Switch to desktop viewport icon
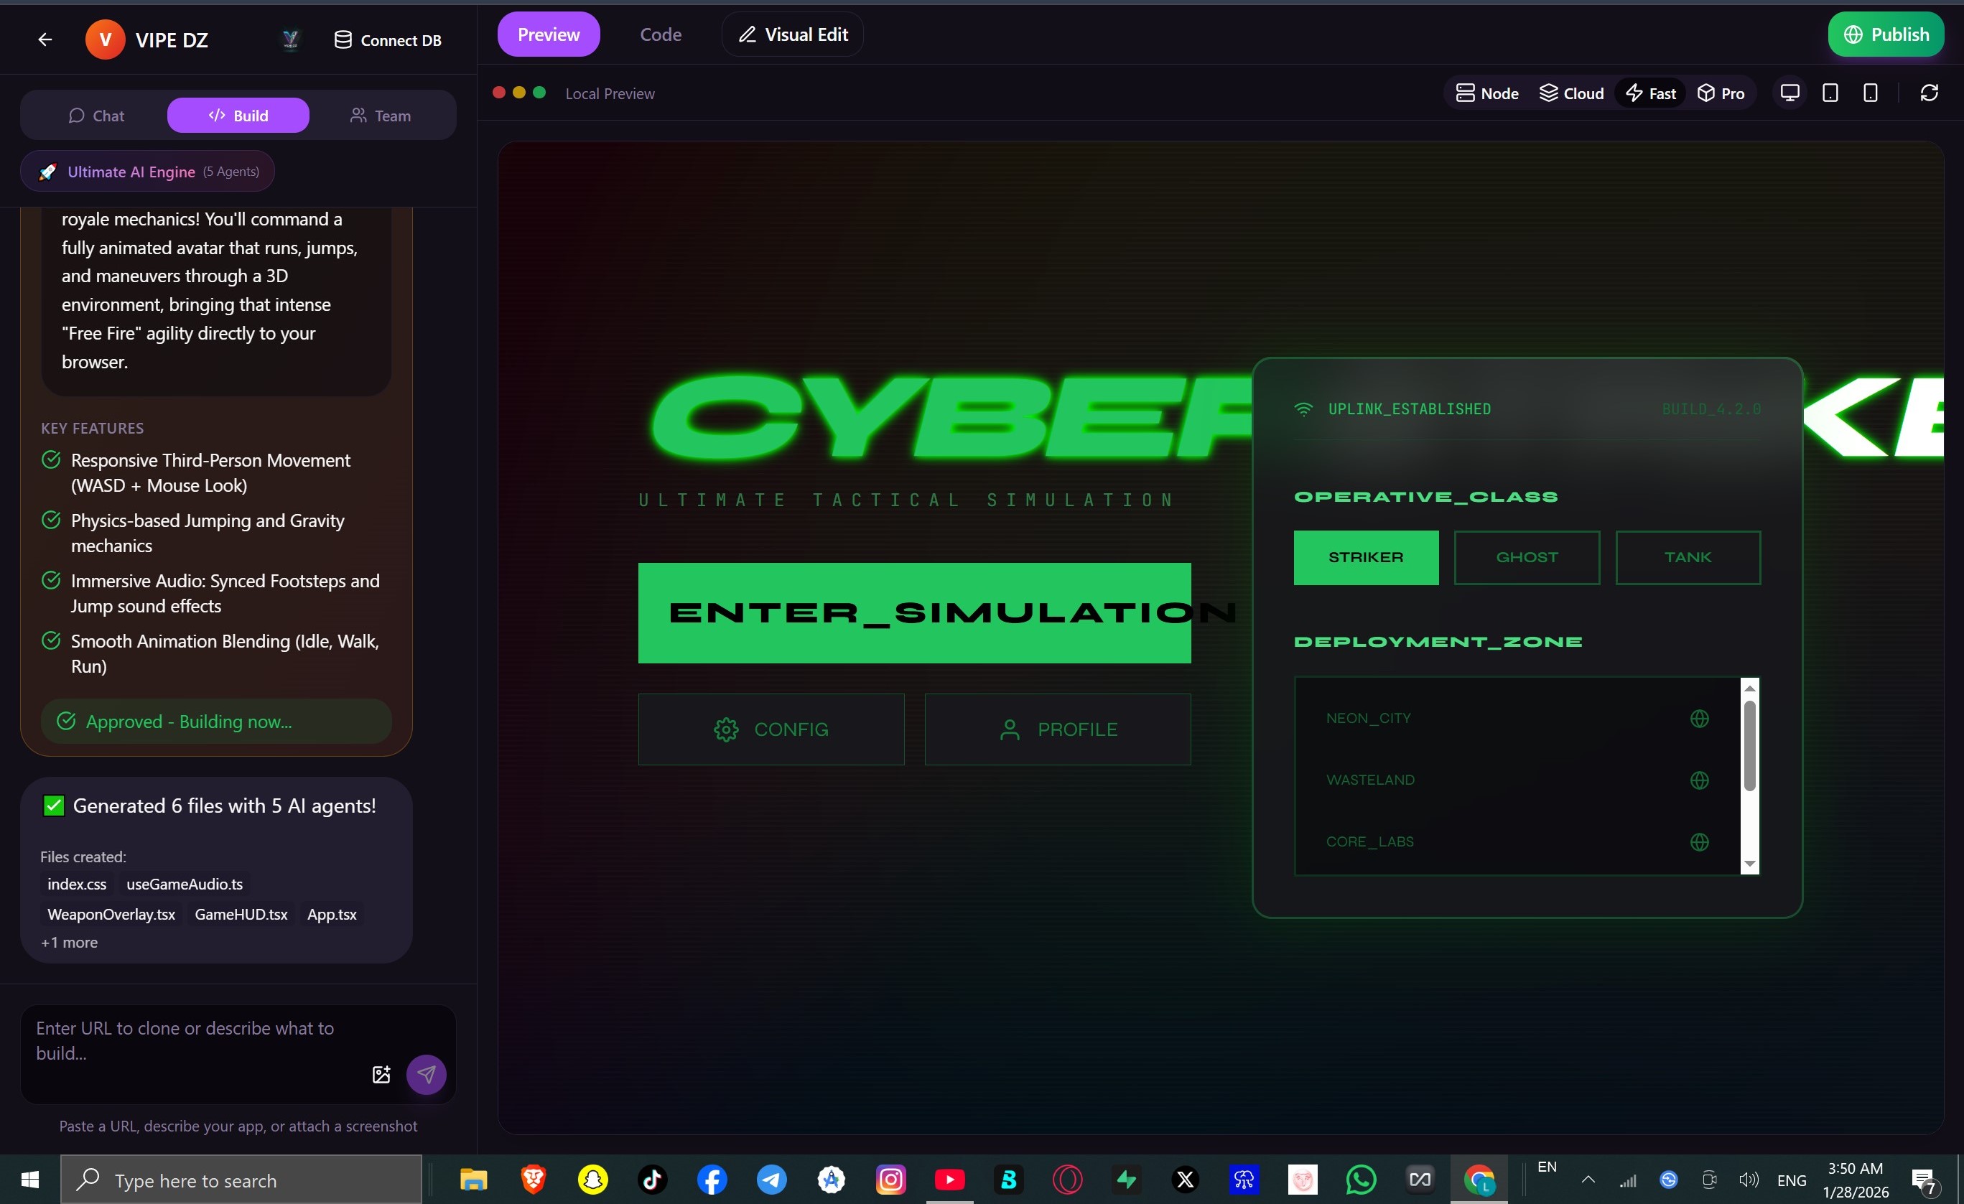Image resolution: width=1964 pixels, height=1204 pixels. coord(1790,93)
